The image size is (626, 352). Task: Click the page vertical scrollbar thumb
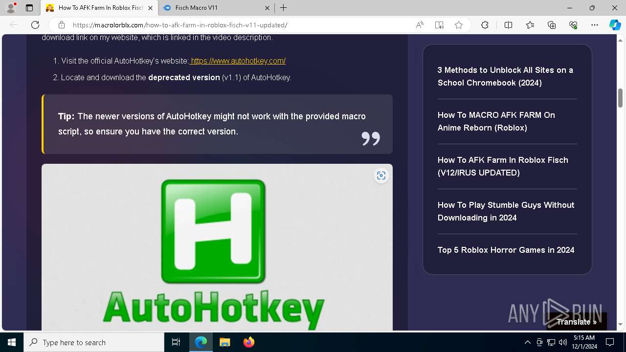click(621, 98)
